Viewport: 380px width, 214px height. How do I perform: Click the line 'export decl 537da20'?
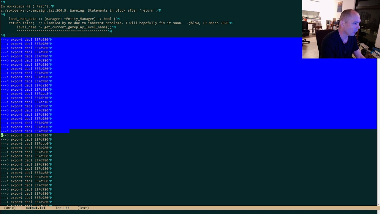pyautogui.click(x=26, y=85)
